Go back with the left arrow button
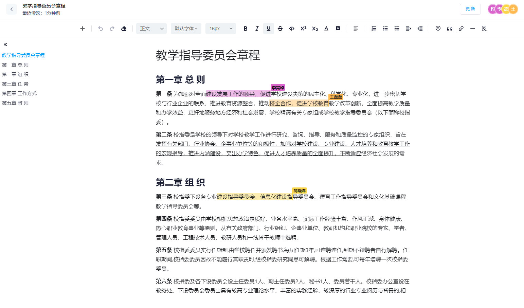This screenshot has height=308, width=524. tap(12, 9)
